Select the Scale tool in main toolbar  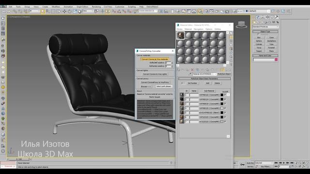(x=75, y=12)
